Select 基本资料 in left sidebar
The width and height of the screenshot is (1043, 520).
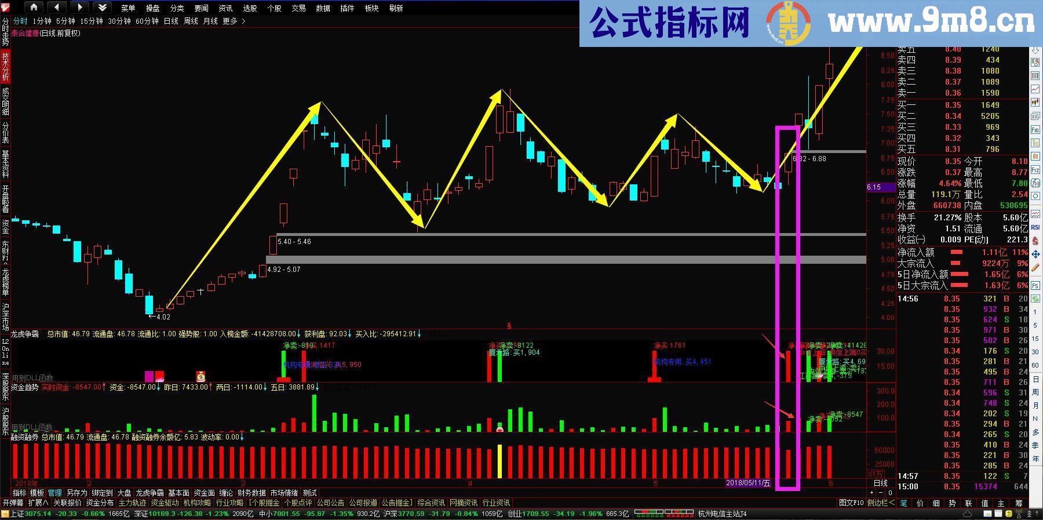5,164
